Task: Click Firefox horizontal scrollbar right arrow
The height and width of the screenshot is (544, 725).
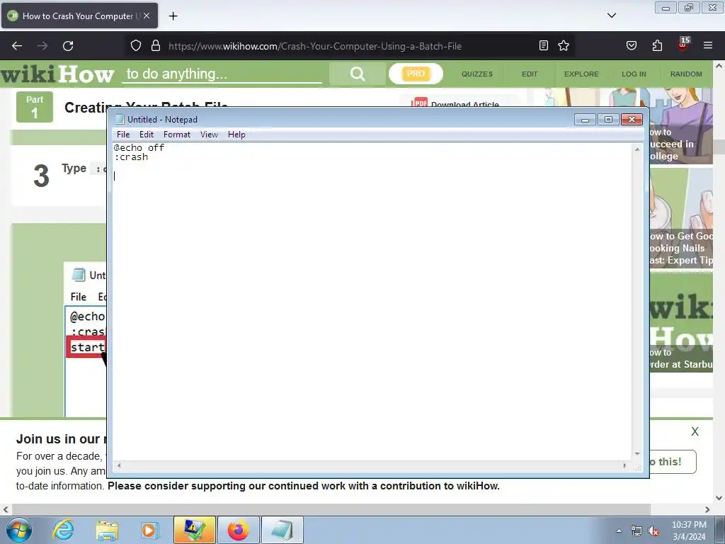Action: pos(707,509)
